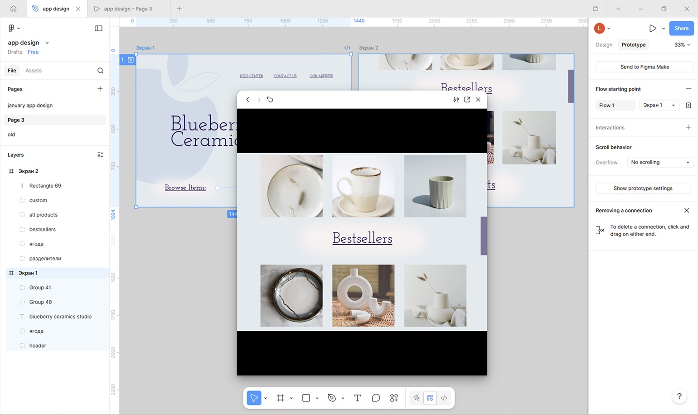This screenshot has width=698, height=415.
Task: Open preview in new tab icon
Action: pyautogui.click(x=467, y=100)
